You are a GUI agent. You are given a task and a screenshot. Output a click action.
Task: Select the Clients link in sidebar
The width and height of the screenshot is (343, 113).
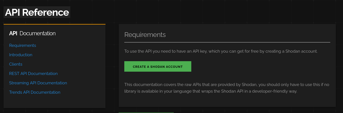pyautogui.click(x=16, y=64)
